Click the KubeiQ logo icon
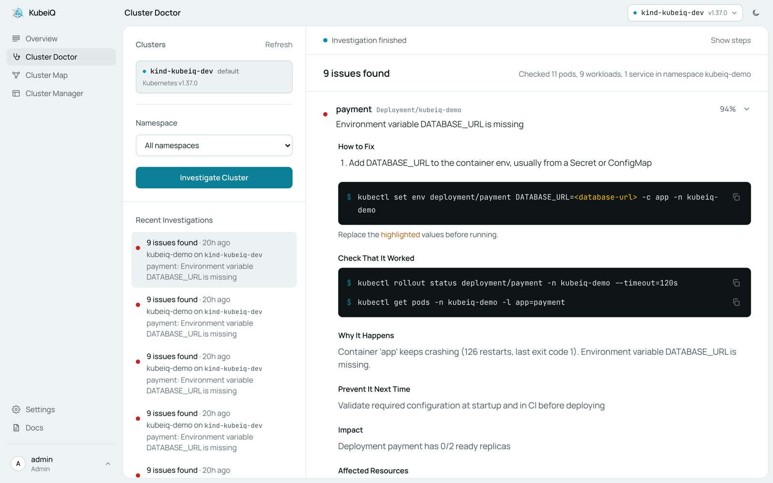 18,13
